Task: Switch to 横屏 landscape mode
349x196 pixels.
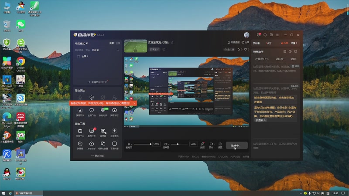Action: click(x=112, y=43)
